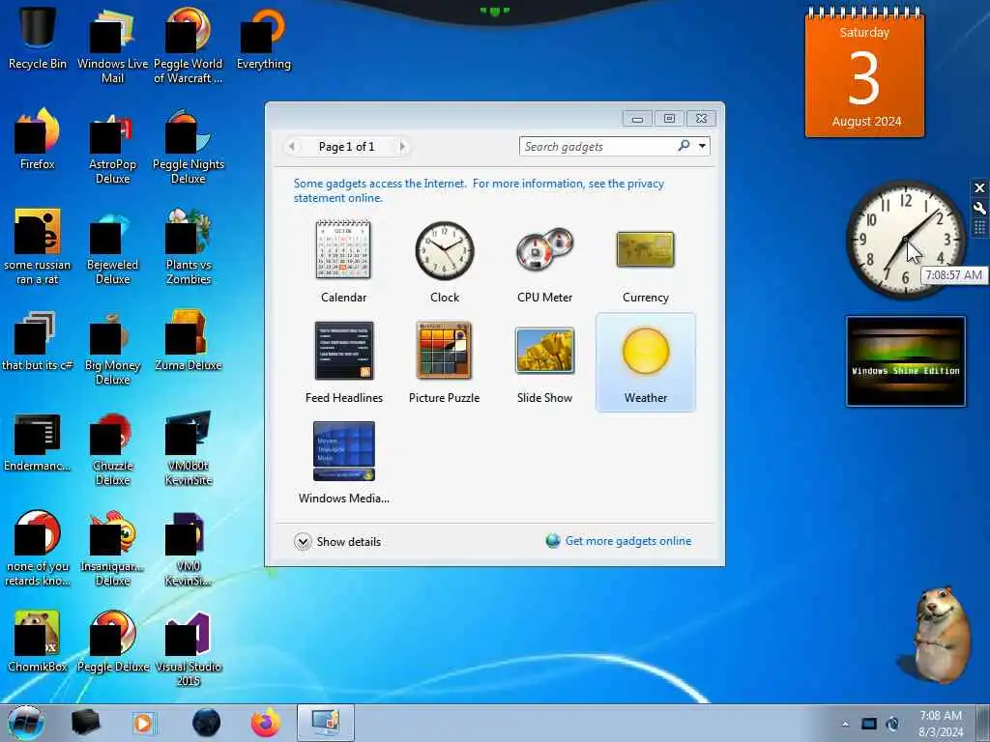Screen dimensions: 990x742
Task: Click the clock gadget's options wrench
Action: [x=979, y=209]
